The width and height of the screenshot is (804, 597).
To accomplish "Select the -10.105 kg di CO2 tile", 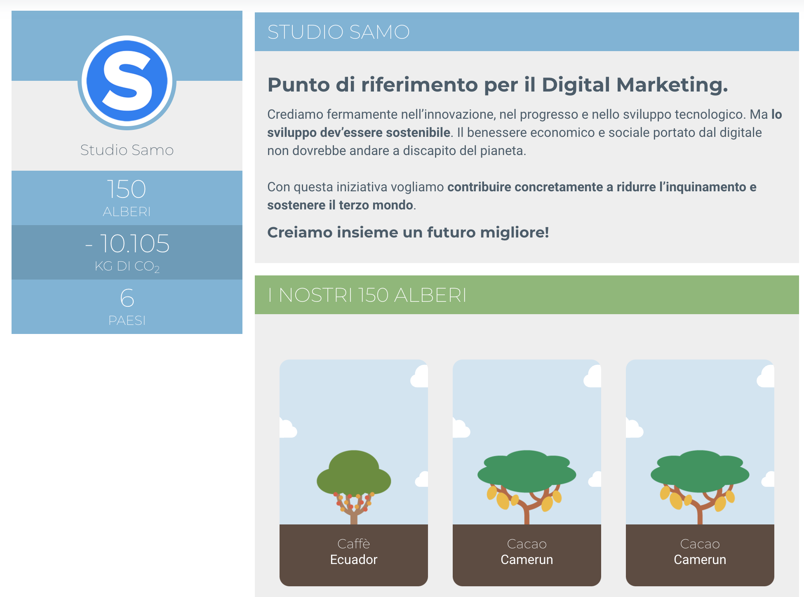I will tap(127, 252).
